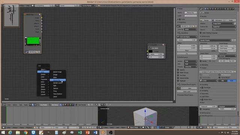Viewport: 240px width, 135px height.
Task: Click the Zoom slider in the Backdrop panel
Action: coord(187,40)
